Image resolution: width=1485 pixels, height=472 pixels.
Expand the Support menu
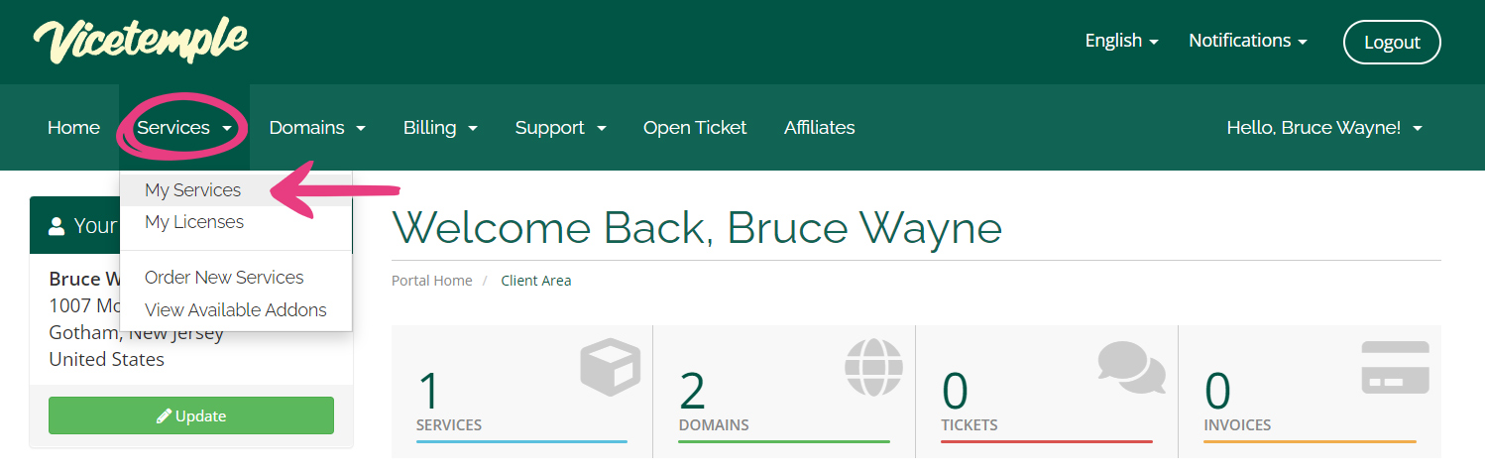click(x=561, y=128)
